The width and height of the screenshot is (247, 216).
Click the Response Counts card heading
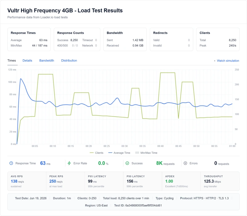point(70,33)
